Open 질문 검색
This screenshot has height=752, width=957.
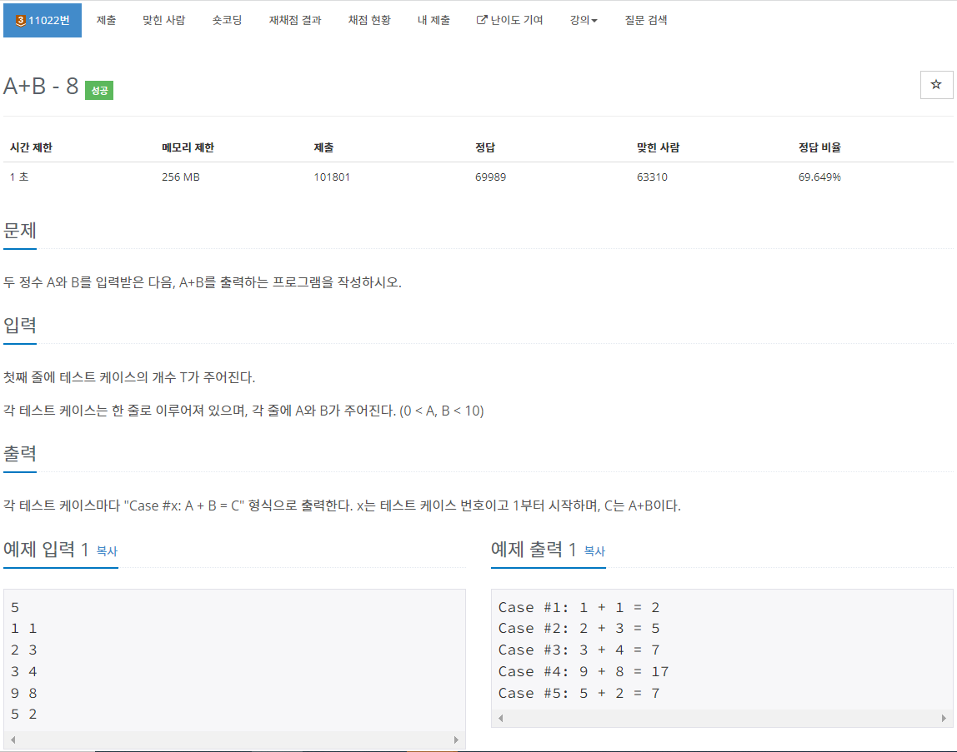[x=646, y=20]
